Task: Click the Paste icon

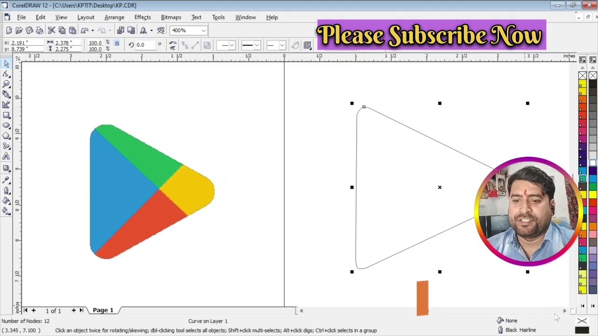Action: tap(72, 30)
